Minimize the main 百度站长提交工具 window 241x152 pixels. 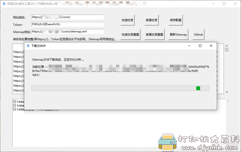pyautogui.click(x=213, y=4)
